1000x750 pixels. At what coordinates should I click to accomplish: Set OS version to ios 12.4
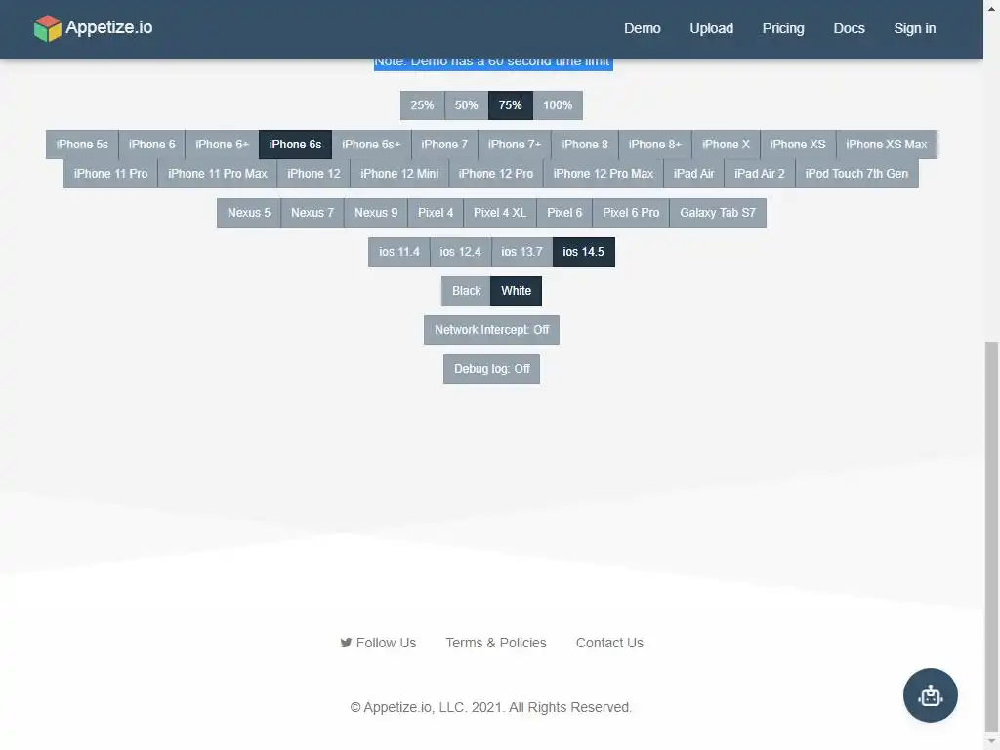(461, 252)
